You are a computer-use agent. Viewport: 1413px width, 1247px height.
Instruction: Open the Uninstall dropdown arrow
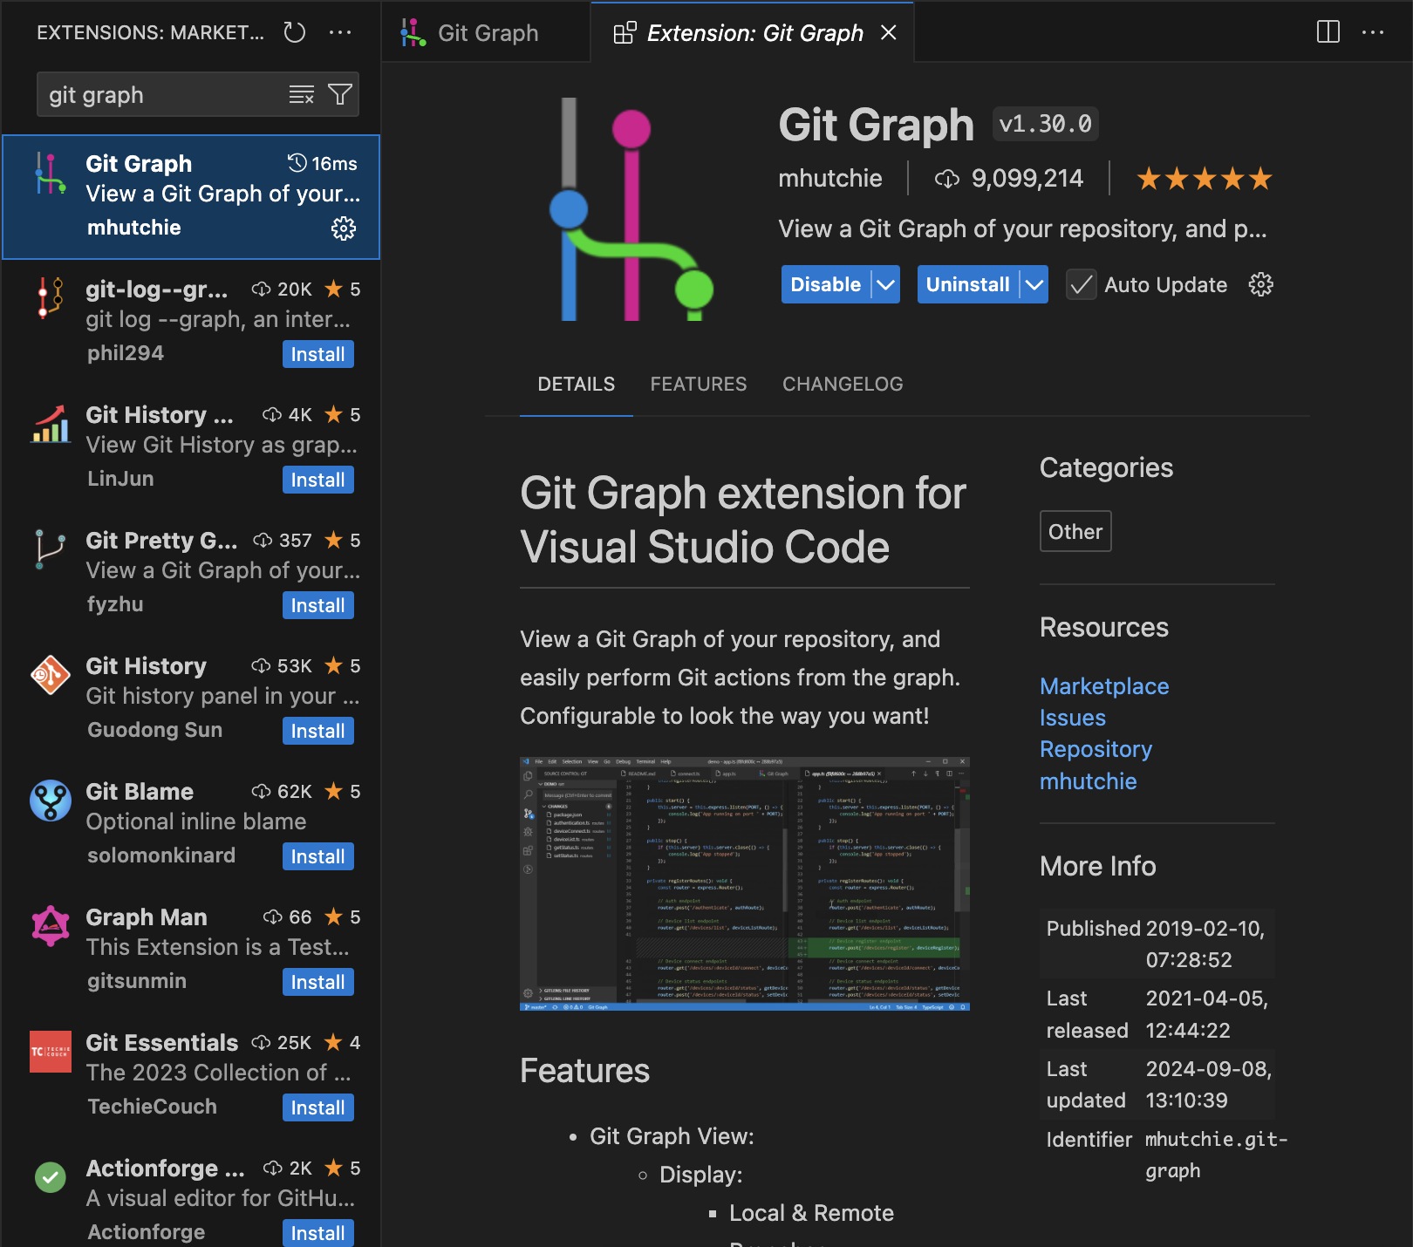pyautogui.click(x=1034, y=285)
